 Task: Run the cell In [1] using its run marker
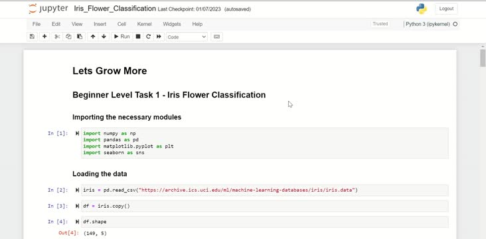pos(77,133)
